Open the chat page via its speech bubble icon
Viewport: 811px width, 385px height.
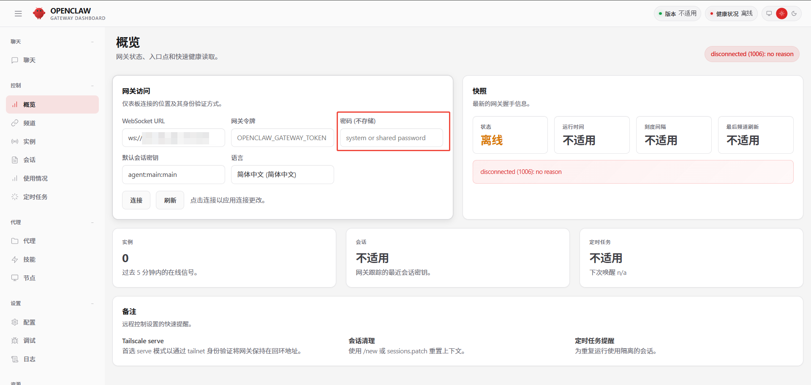click(15, 60)
